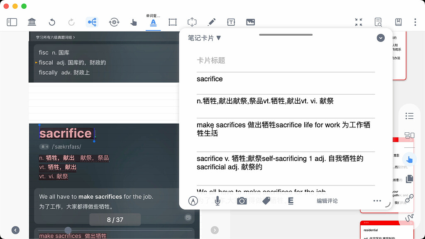
Task: Add a tag with the label icon
Action: click(266, 201)
